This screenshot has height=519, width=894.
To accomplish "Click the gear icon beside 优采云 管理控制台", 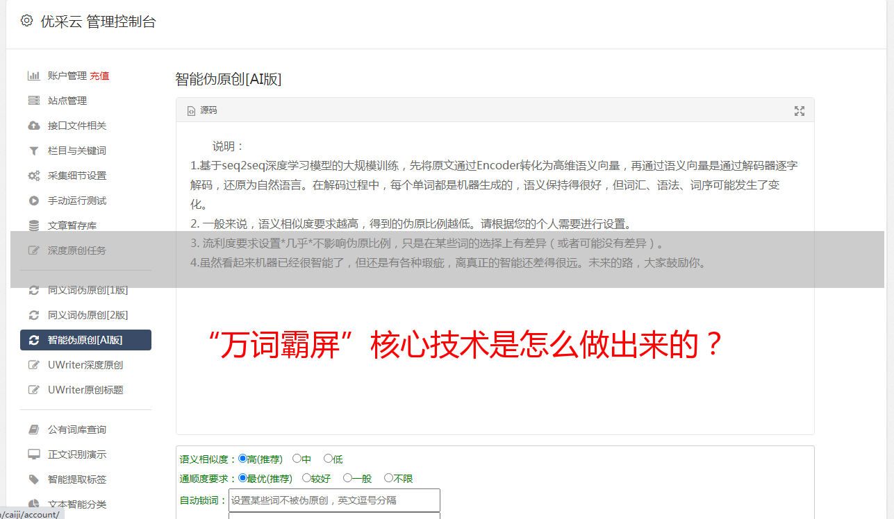I will pyautogui.click(x=26, y=21).
